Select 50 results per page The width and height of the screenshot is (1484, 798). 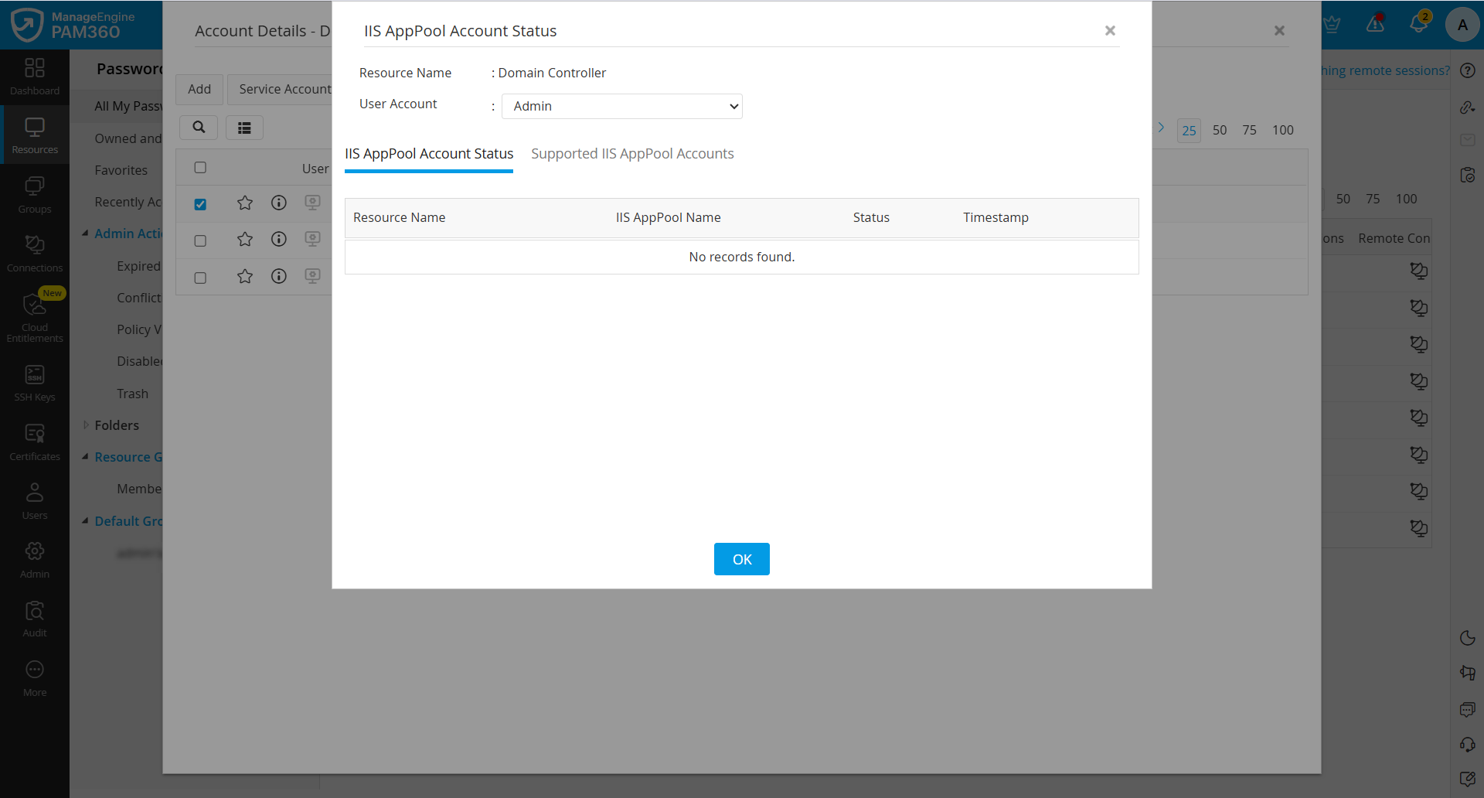point(1220,130)
